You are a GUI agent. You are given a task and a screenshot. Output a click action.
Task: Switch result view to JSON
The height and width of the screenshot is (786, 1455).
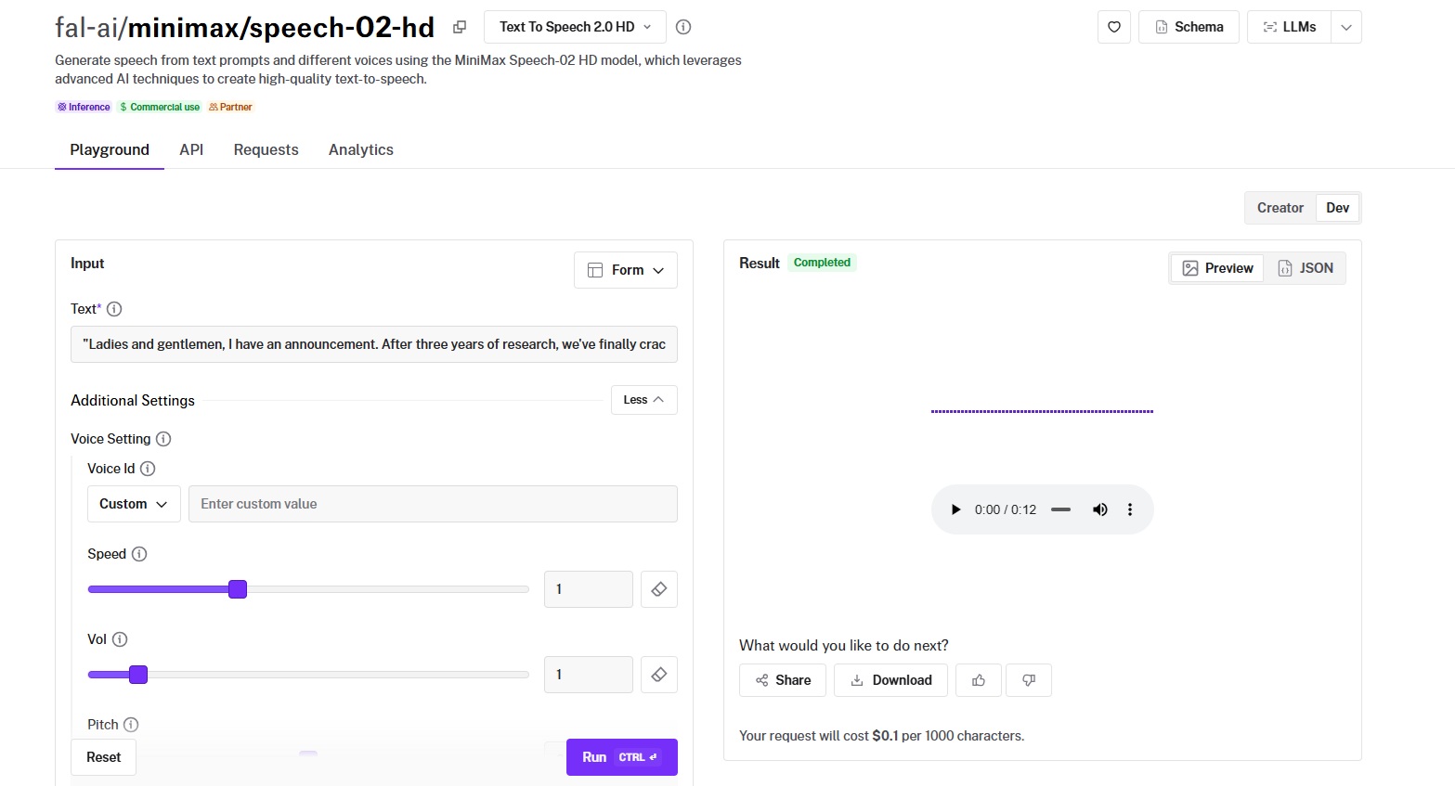[x=1306, y=268]
